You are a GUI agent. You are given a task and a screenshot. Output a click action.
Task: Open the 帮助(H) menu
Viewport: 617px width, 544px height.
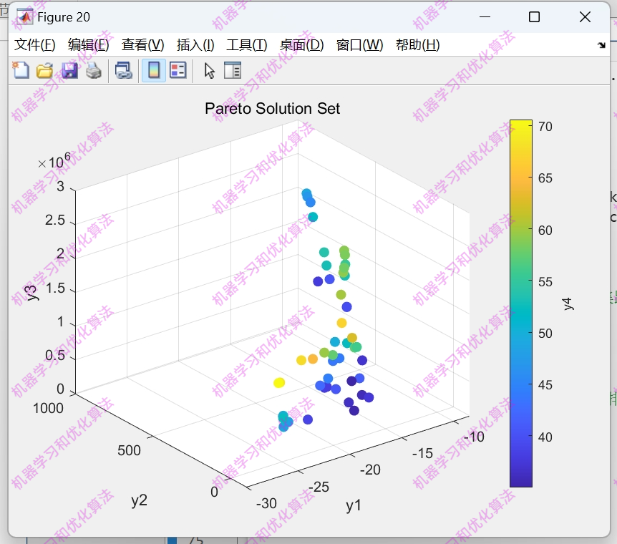coord(418,45)
